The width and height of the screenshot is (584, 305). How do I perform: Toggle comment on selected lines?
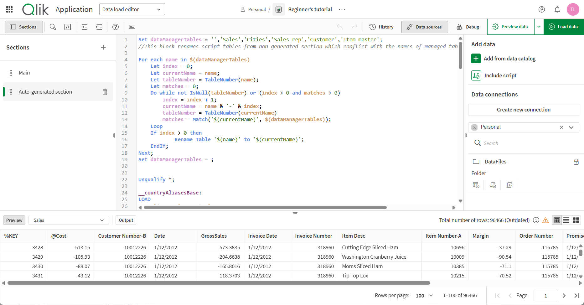(x=68, y=27)
